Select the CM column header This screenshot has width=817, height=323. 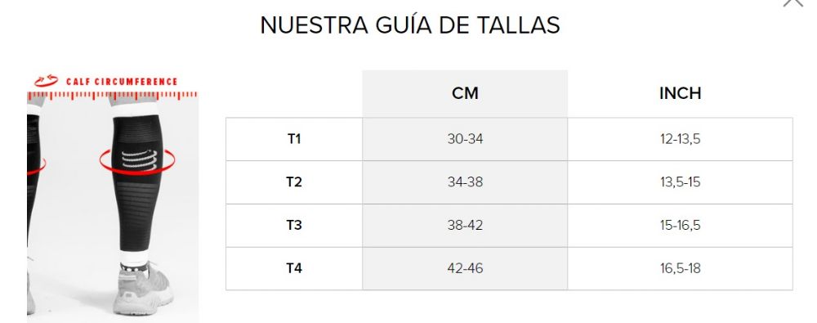pos(465,93)
